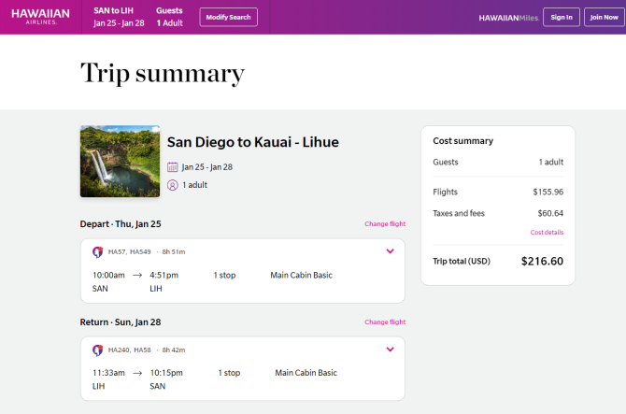Expand the return flight details chevron
The width and height of the screenshot is (626, 414).
click(390, 350)
